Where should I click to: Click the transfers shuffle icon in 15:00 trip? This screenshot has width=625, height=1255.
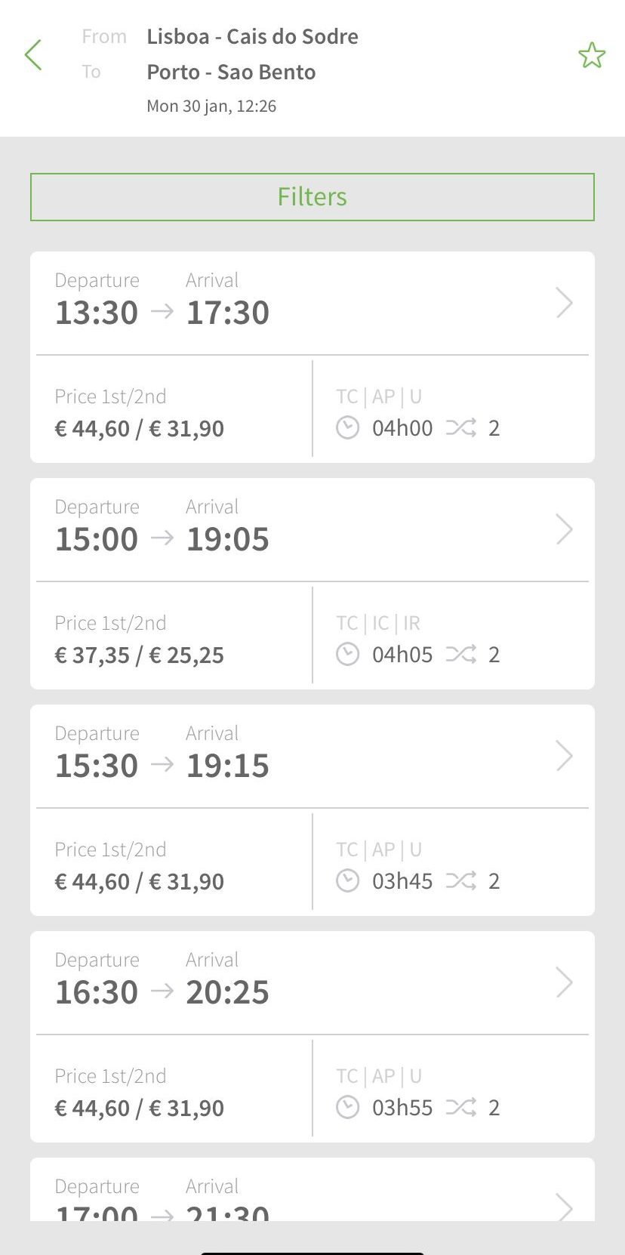[x=460, y=655]
